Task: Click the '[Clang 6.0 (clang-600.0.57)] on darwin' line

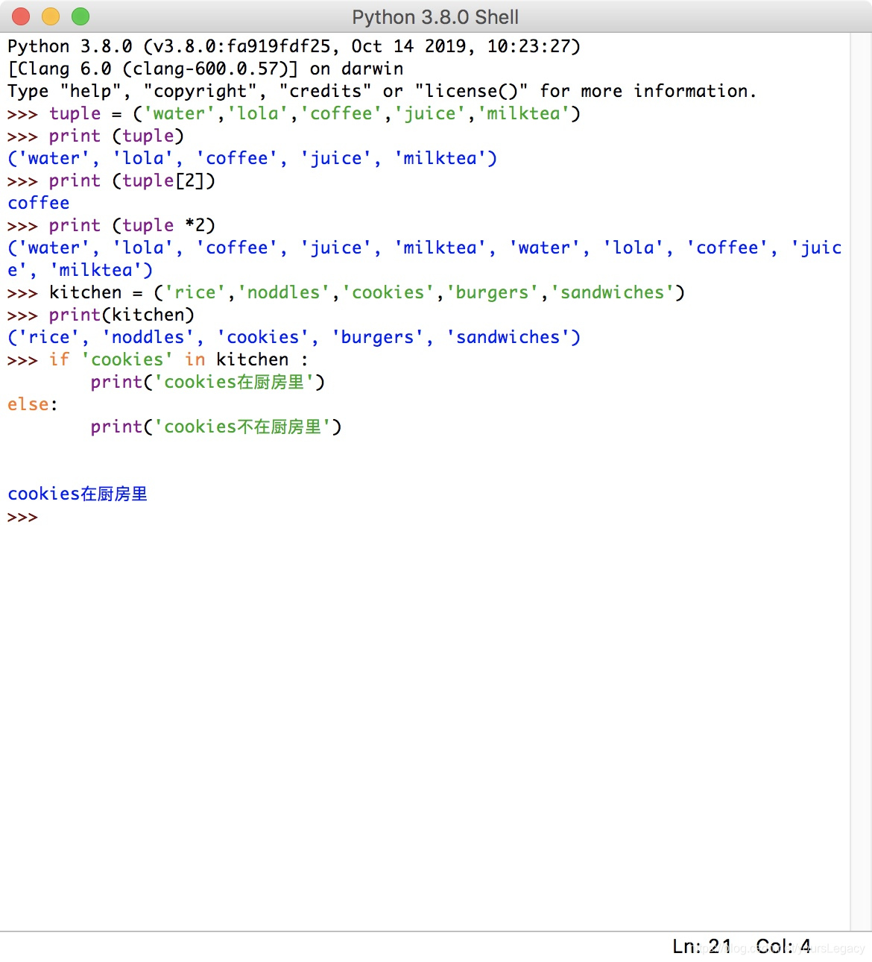Action: [x=206, y=69]
